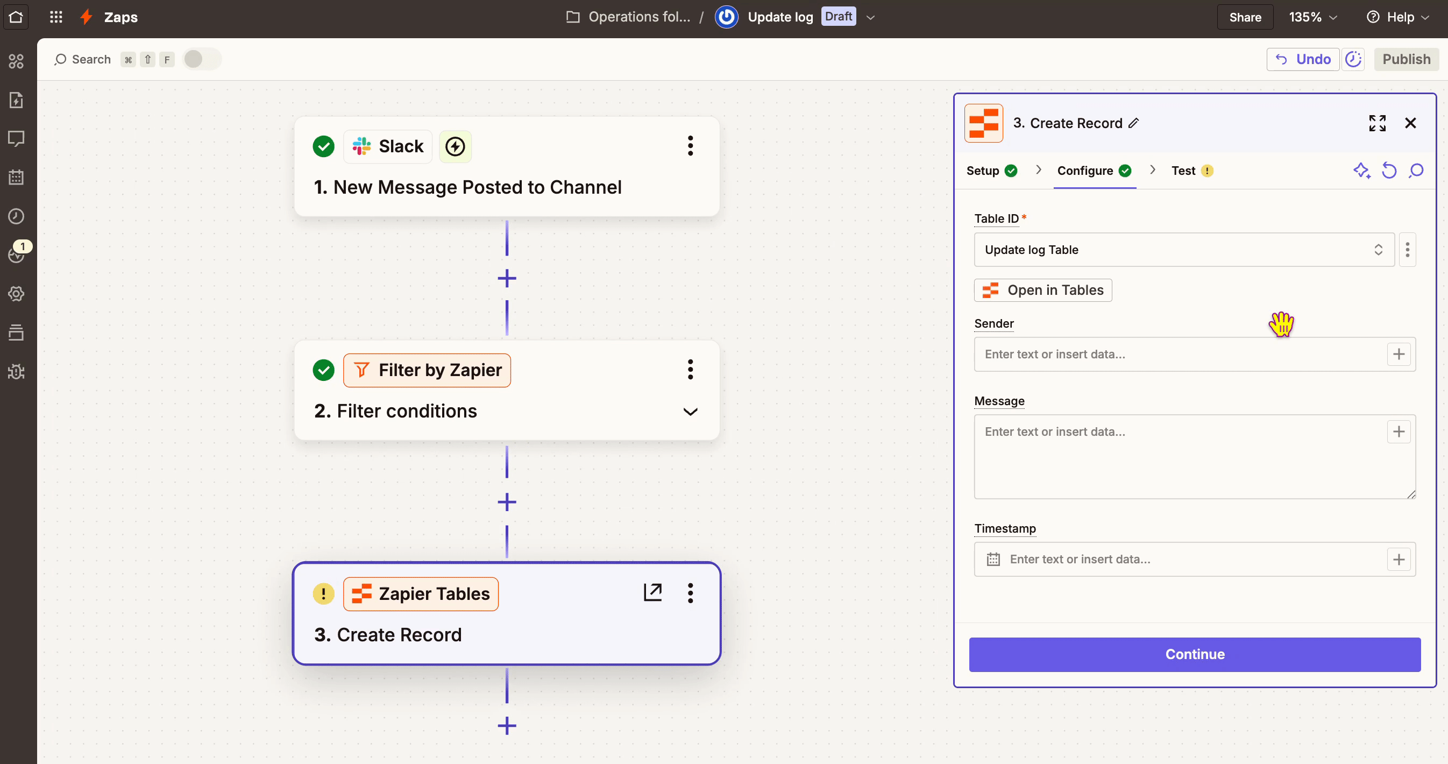Toggle the switch next to Search
Screen dimensions: 1448x764
(202, 59)
